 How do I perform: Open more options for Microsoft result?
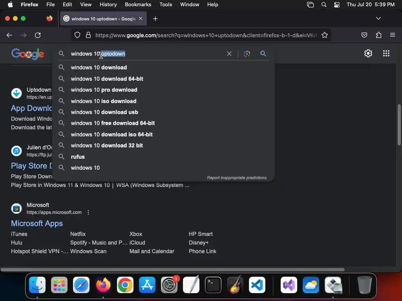pos(88,212)
